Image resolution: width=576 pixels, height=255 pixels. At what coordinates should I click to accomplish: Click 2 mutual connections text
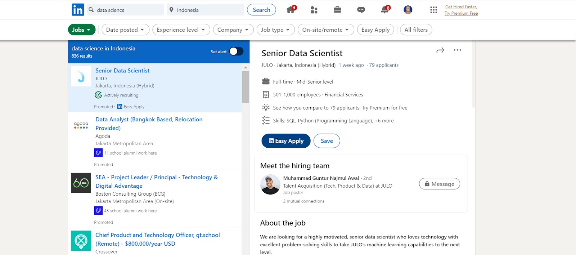click(x=303, y=201)
